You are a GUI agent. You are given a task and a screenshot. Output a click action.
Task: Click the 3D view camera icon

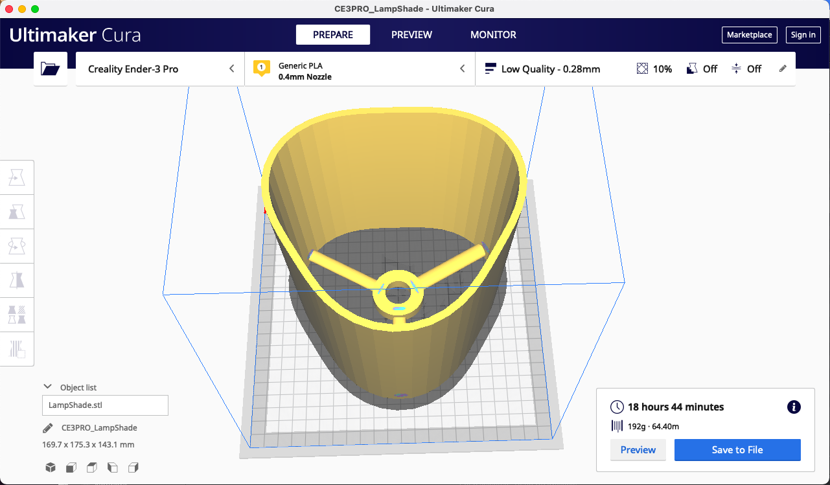[x=51, y=468]
